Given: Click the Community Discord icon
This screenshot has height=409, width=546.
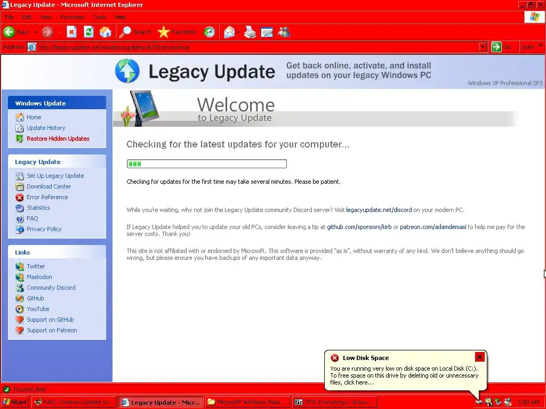Looking at the screenshot, I should click(x=20, y=288).
